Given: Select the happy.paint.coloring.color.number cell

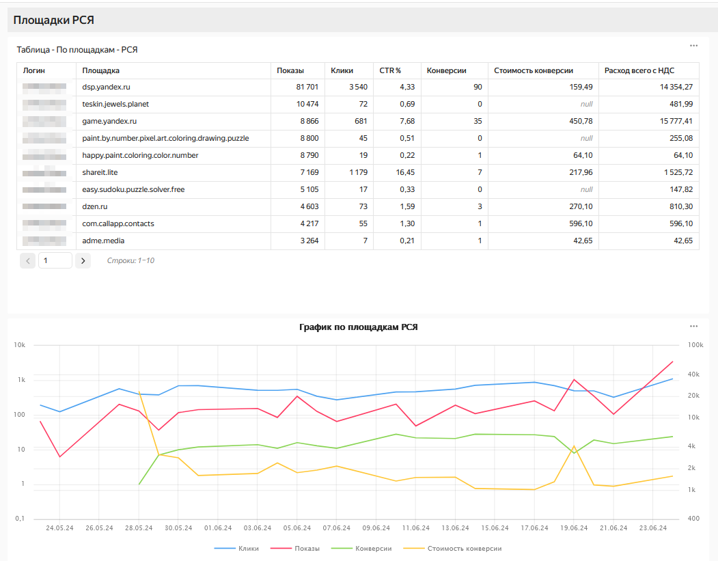Looking at the screenshot, I should (174, 155).
